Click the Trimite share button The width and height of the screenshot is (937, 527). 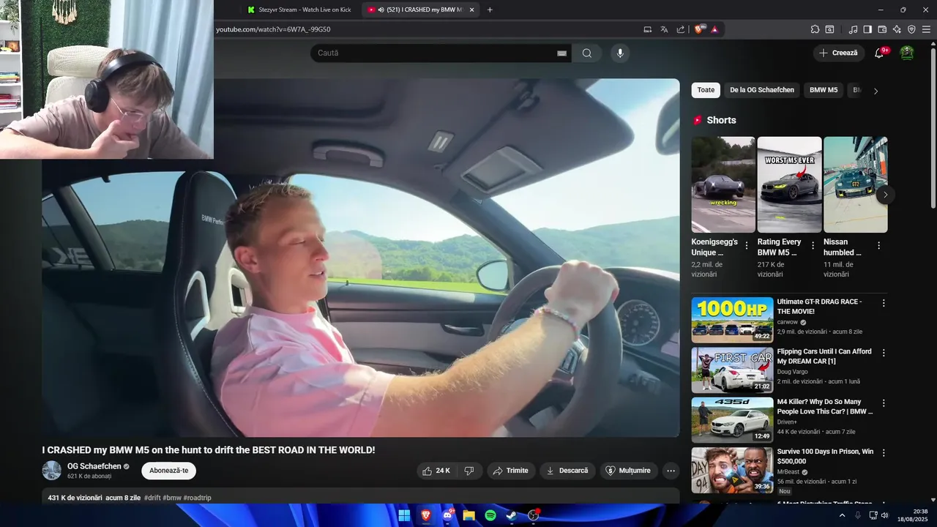point(511,471)
